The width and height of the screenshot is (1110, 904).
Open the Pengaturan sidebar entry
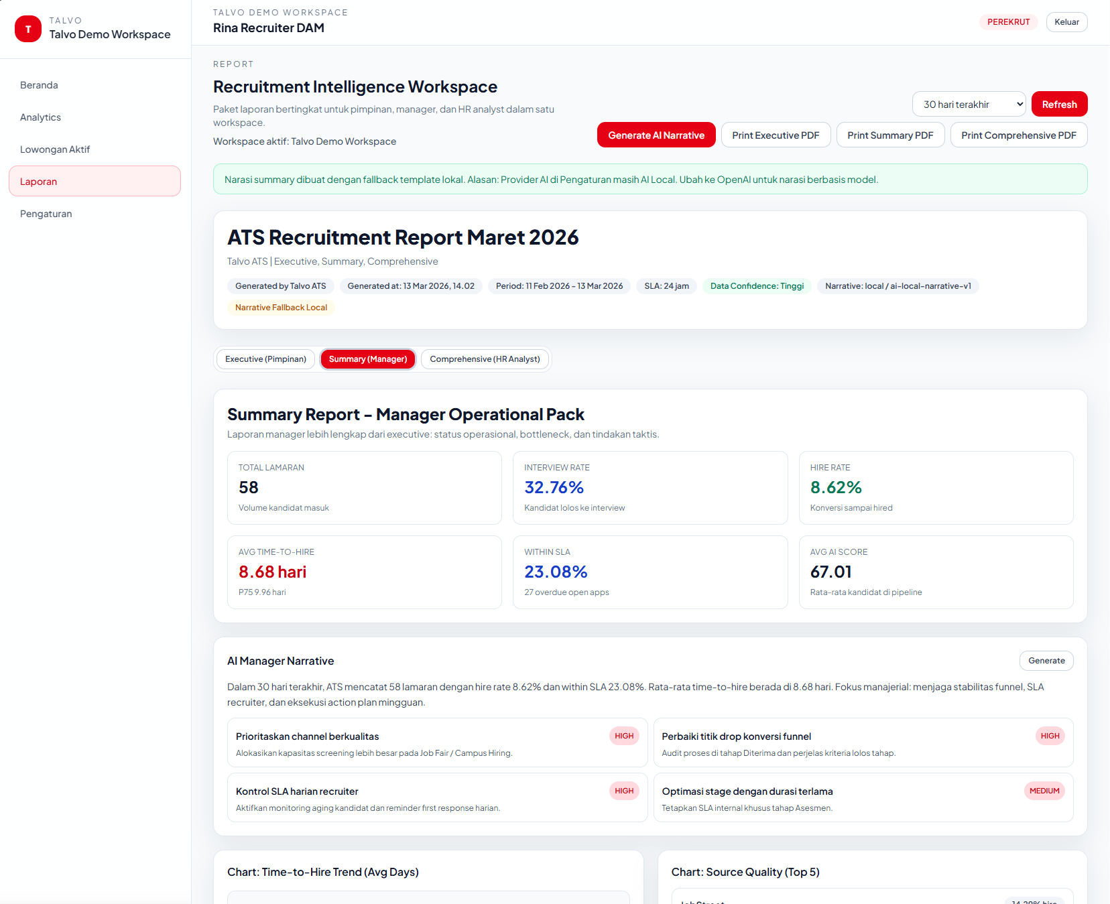(x=46, y=213)
